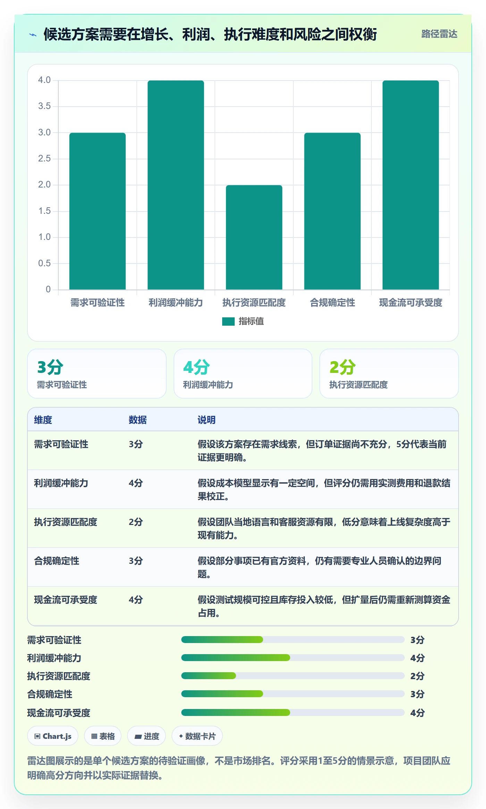The height and width of the screenshot is (809, 486).
Task: Open the 4分 利润缓冲能力 data card
Action: 243,374
